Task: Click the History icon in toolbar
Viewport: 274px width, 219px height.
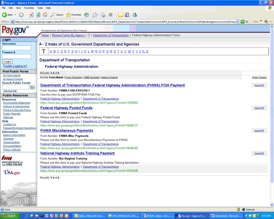Action: 87,15
